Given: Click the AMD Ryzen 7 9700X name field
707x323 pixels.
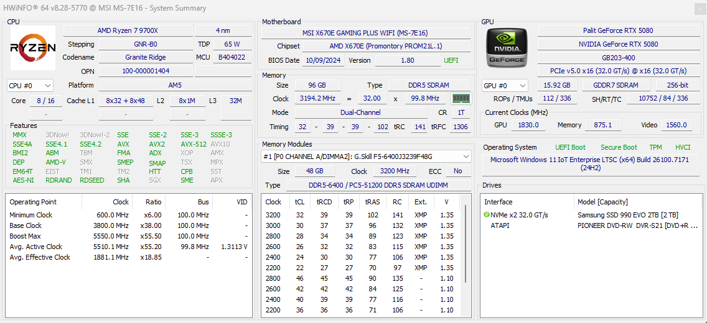Looking at the screenshot, I should [128, 30].
